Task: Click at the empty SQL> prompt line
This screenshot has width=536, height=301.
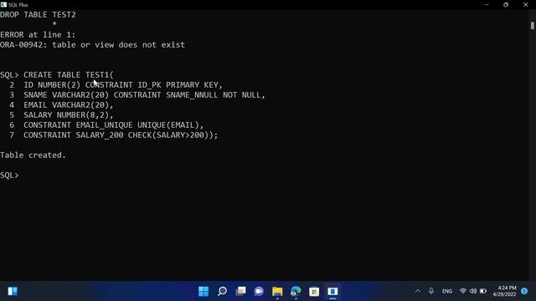Action: point(9,175)
